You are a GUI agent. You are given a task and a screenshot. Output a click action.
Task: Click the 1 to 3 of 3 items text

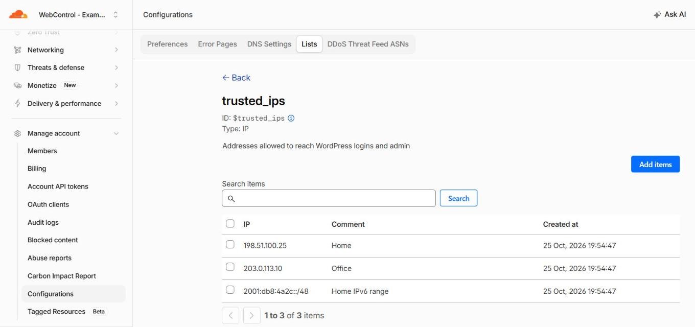(294, 316)
